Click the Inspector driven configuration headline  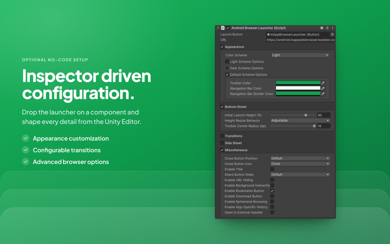click(86, 84)
